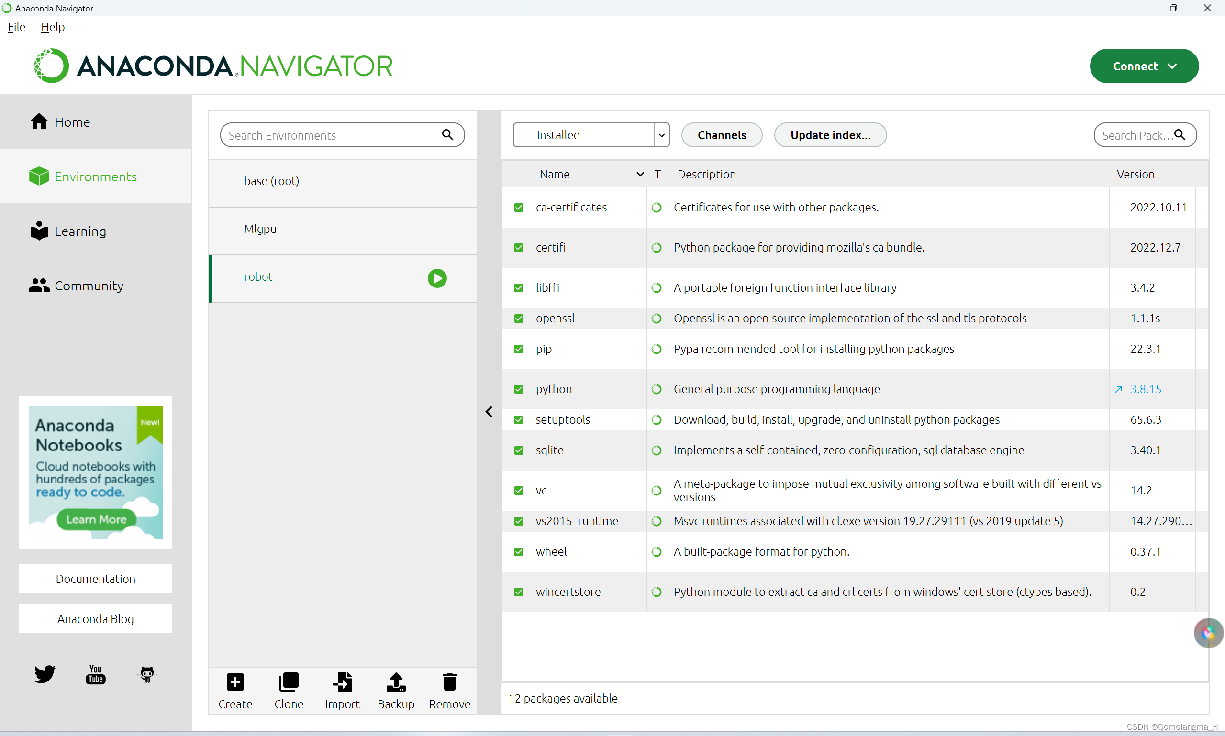
Task: Click the type circle icon for vs2015_runtime
Action: tap(657, 521)
